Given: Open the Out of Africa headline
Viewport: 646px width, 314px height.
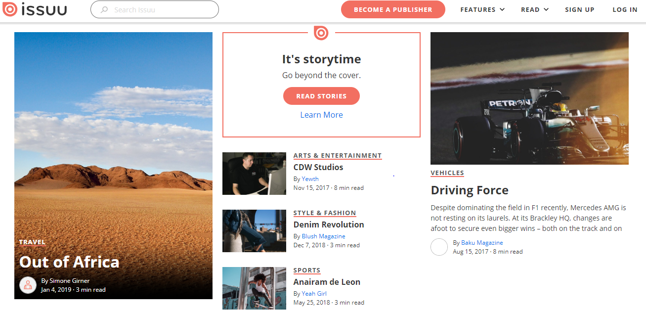Looking at the screenshot, I should [69, 262].
